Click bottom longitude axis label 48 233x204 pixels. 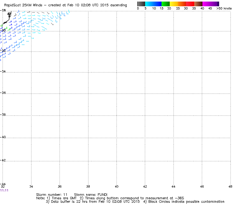click(x=230, y=186)
